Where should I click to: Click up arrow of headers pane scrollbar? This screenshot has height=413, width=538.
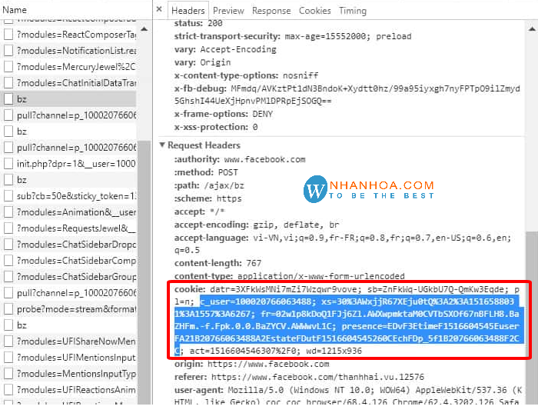point(532,28)
